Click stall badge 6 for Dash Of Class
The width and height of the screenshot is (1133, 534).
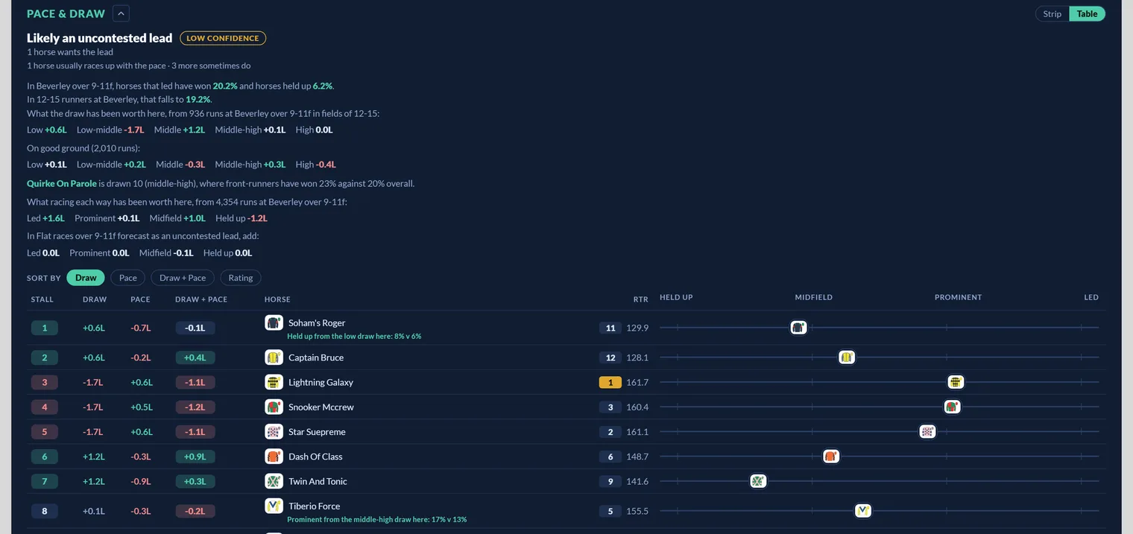coord(45,457)
